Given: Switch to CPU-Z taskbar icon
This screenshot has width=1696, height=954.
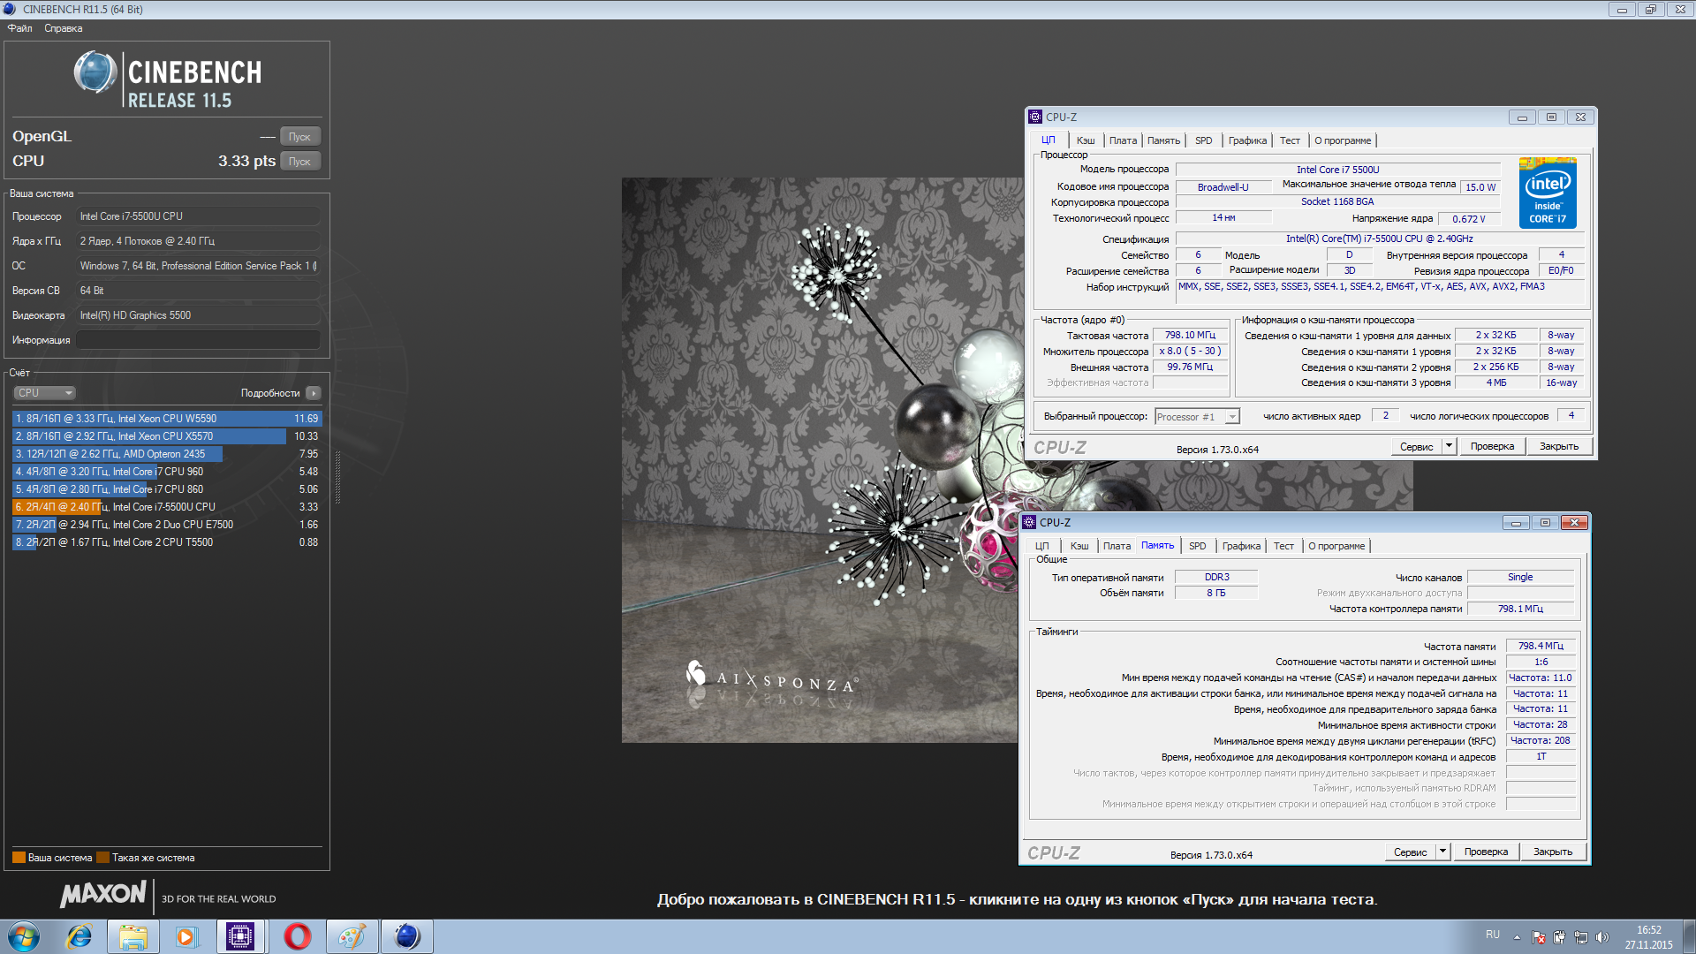Looking at the screenshot, I should pyautogui.click(x=240, y=936).
